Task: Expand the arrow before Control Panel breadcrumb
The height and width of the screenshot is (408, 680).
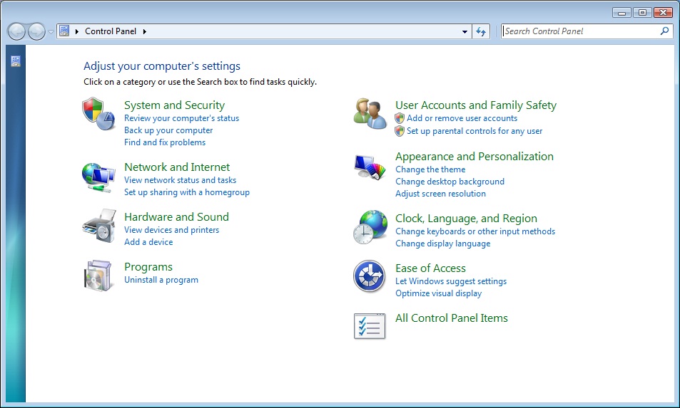Action: pyautogui.click(x=77, y=31)
